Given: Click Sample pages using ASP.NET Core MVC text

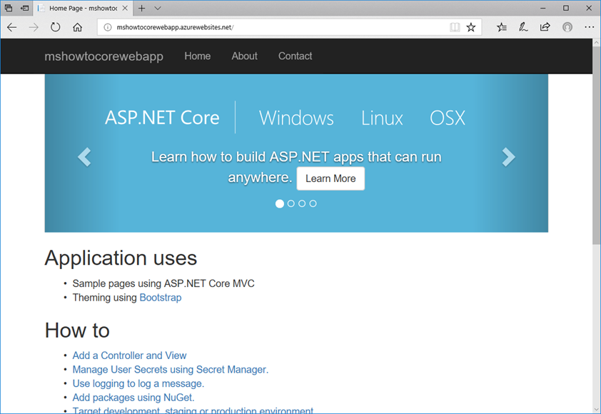Looking at the screenshot, I should [x=163, y=283].
